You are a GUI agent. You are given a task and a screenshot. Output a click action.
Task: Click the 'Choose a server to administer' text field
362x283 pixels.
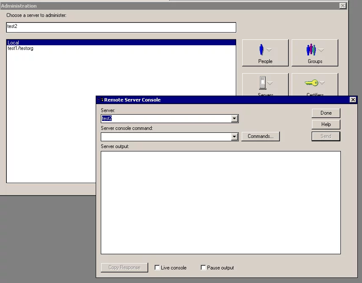point(121,27)
